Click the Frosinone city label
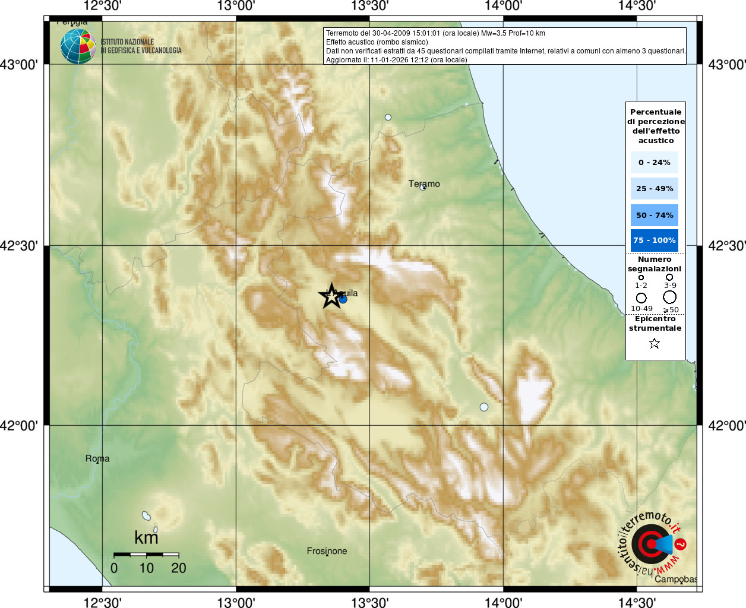Screen dimensions: 746x608 327,551
